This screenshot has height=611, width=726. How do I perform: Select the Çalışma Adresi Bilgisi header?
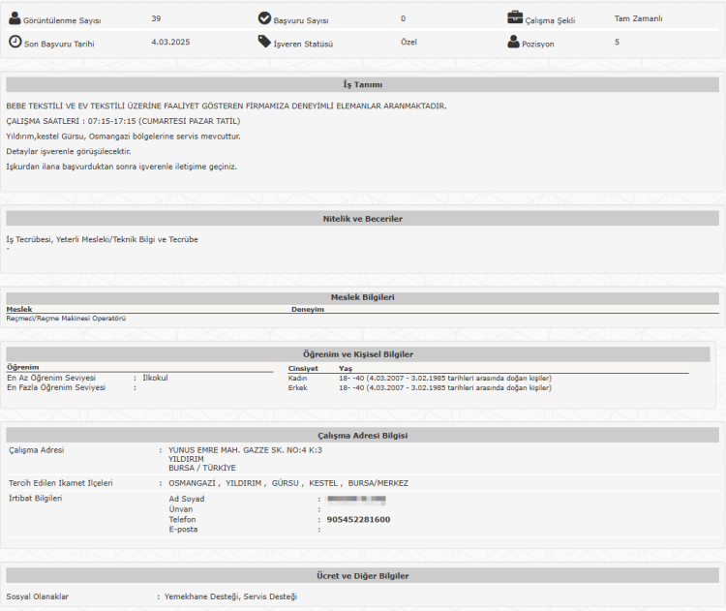click(362, 436)
